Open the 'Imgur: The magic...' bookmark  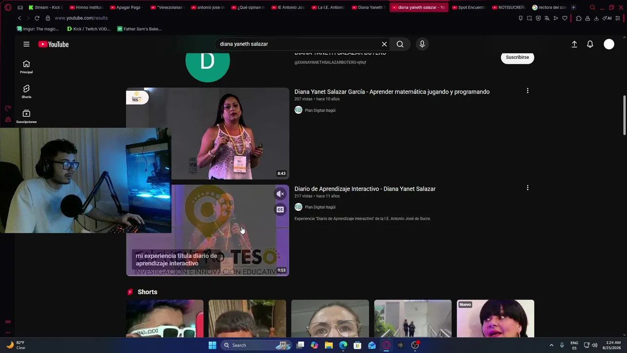point(38,29)
